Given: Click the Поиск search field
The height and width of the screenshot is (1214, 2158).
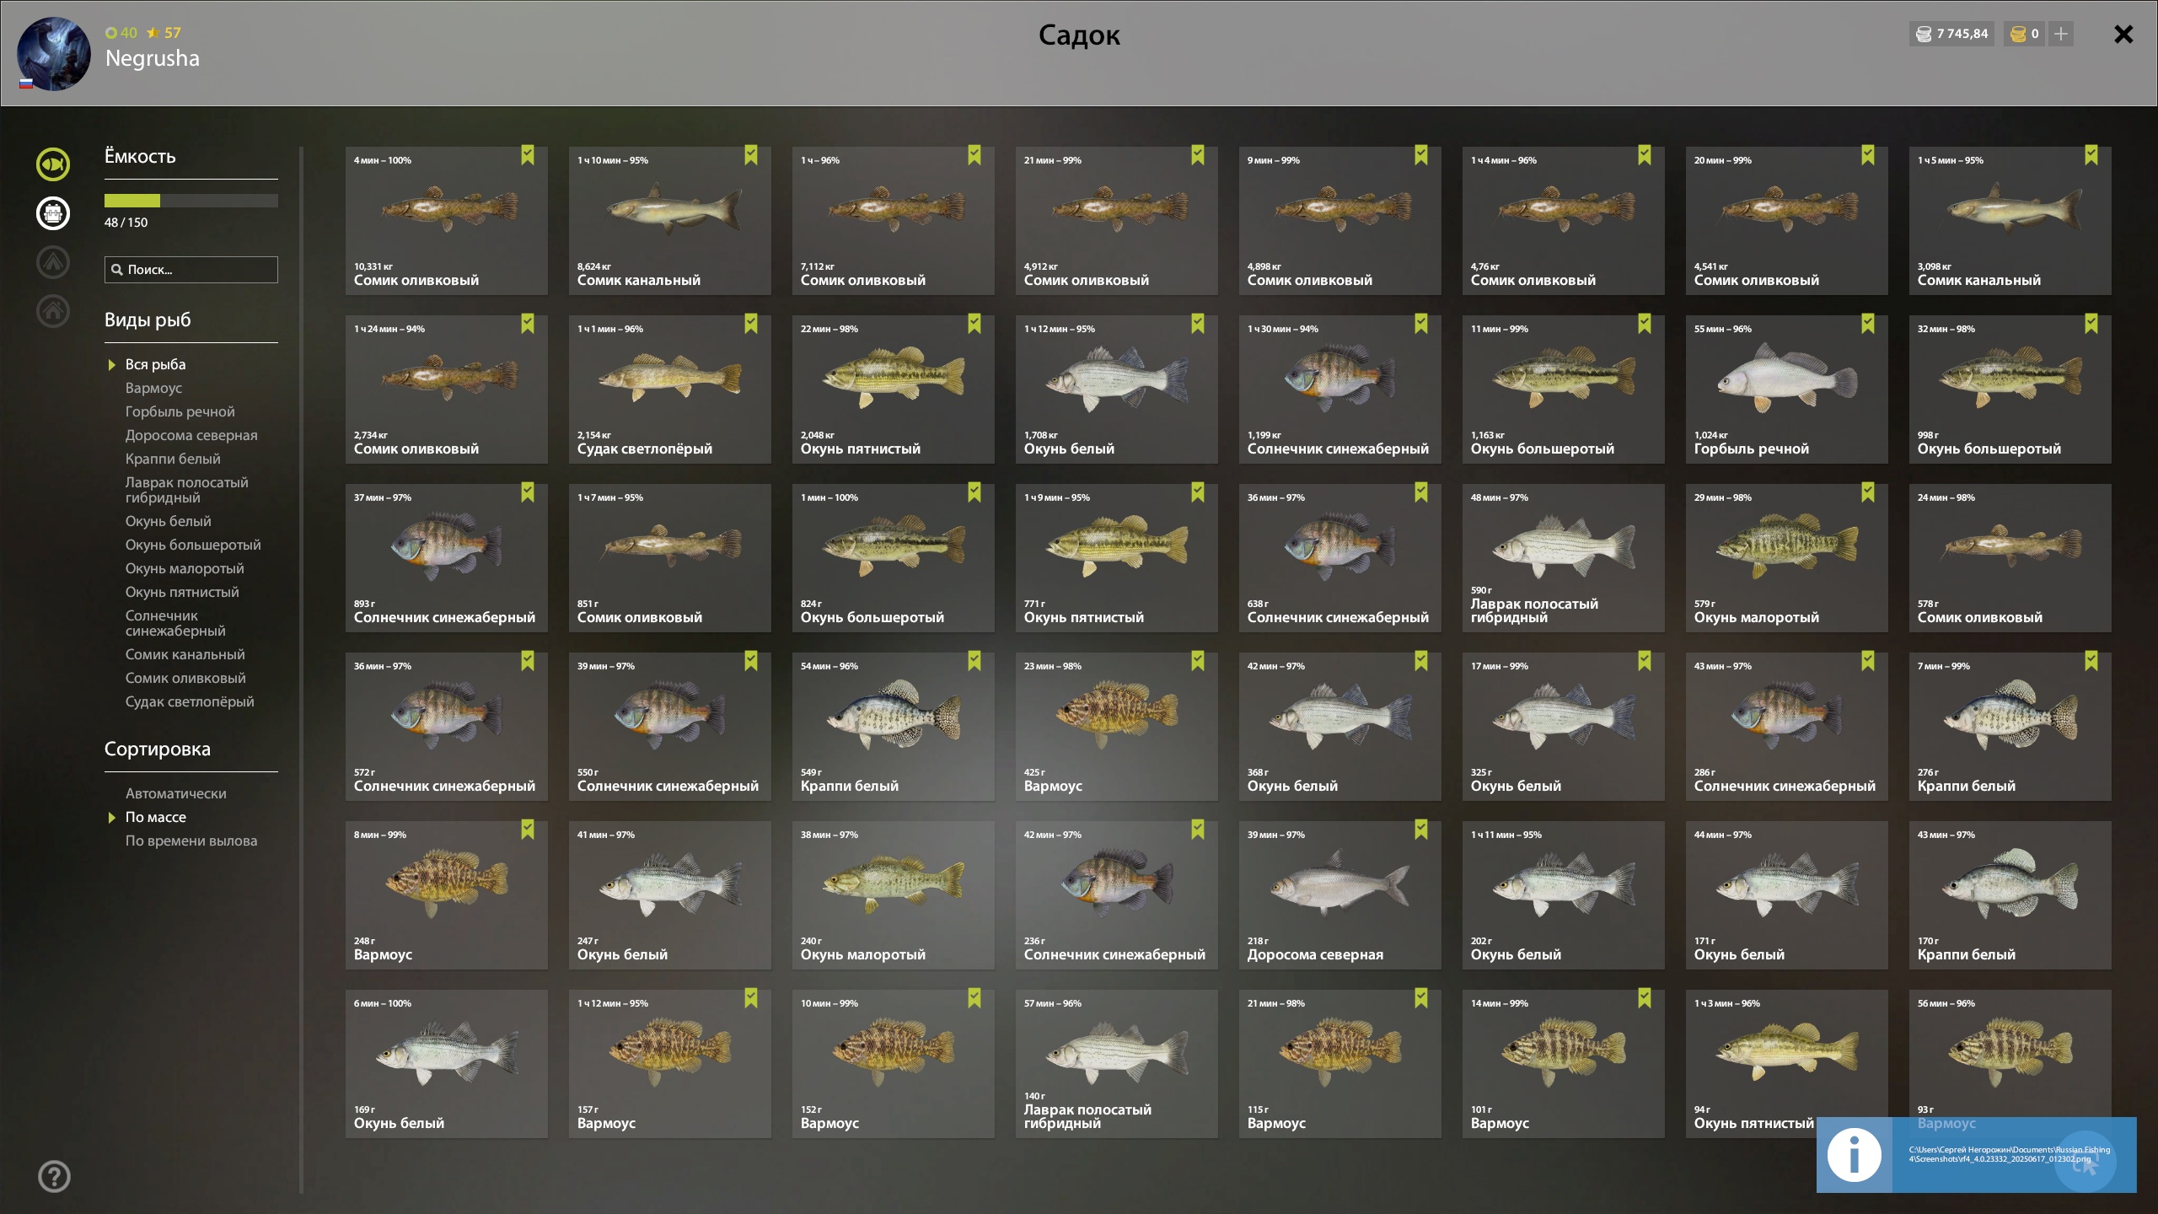Looking at the screenshot, I should coord(191,270).
